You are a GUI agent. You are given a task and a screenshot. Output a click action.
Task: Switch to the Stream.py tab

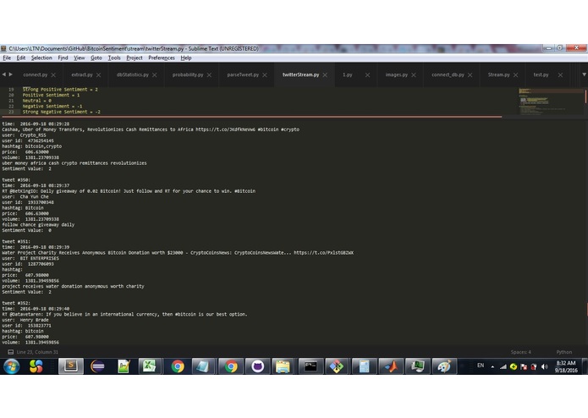click(498, 74)
